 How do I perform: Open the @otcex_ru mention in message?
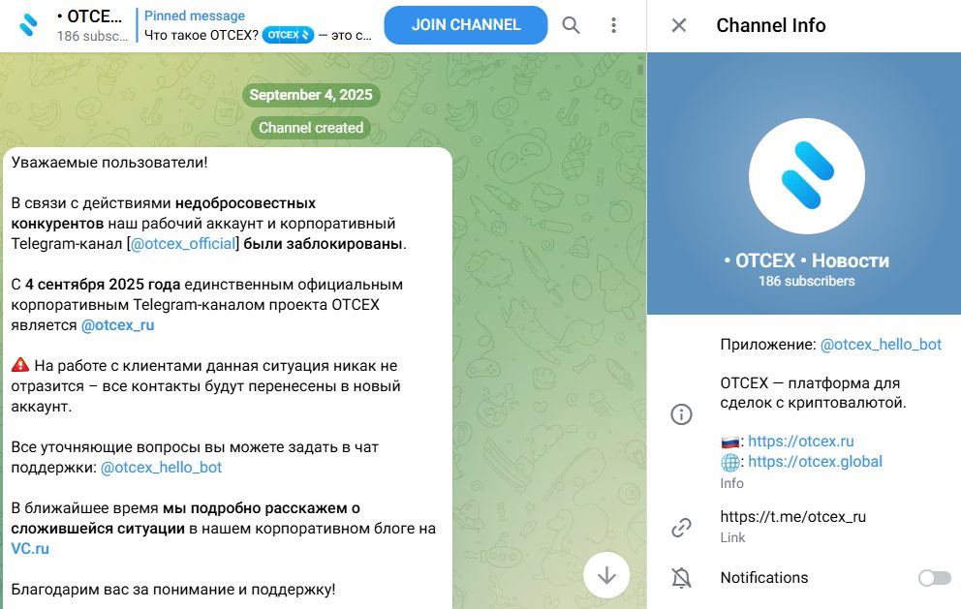[117, 325]
